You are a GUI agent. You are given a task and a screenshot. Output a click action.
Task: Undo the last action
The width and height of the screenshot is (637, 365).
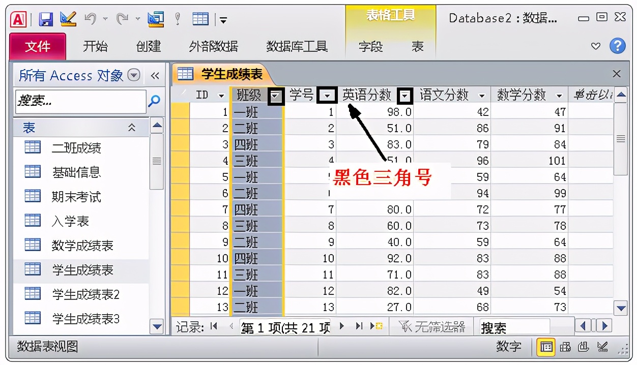91,19
